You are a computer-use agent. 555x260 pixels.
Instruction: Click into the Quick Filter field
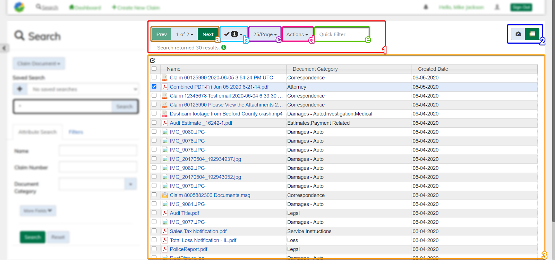341,34
